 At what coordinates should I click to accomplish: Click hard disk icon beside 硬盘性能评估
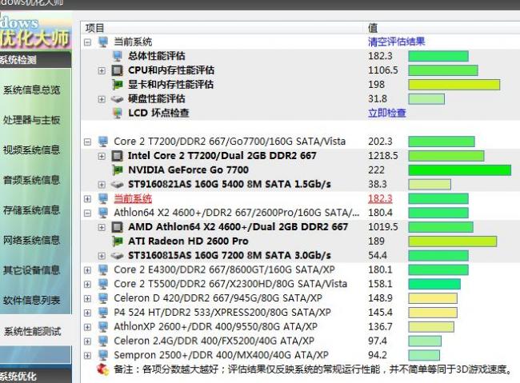117,99
